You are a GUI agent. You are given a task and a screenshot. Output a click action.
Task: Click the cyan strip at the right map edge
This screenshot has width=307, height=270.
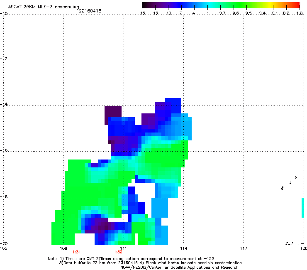303,208
